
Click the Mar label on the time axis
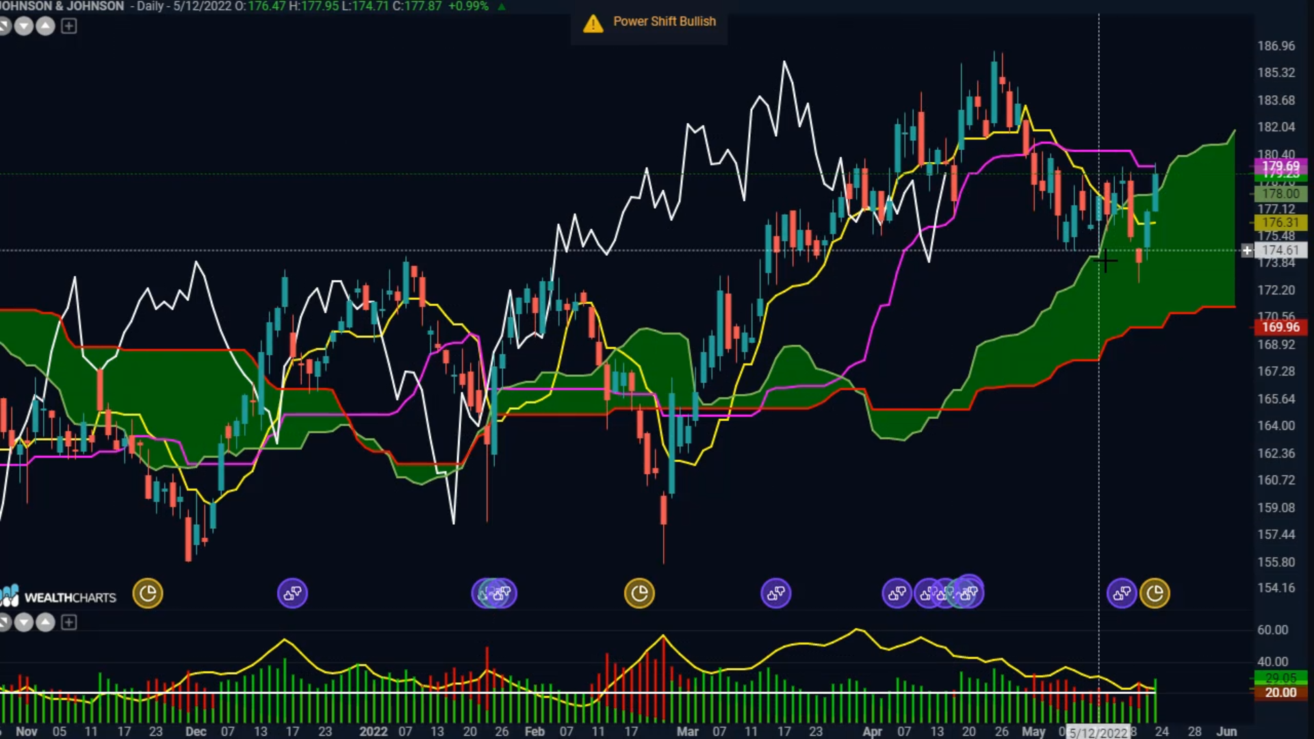687,731
